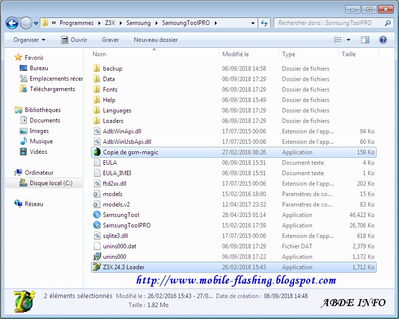Select the backup folder icon

point(97,68)
